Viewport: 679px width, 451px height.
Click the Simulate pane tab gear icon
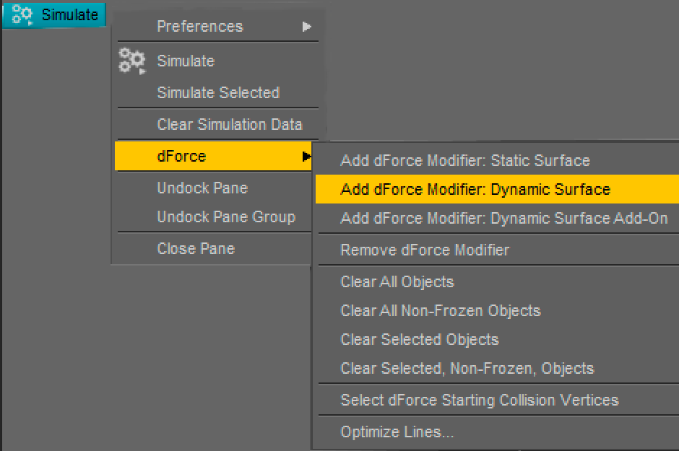pos(22,14)
